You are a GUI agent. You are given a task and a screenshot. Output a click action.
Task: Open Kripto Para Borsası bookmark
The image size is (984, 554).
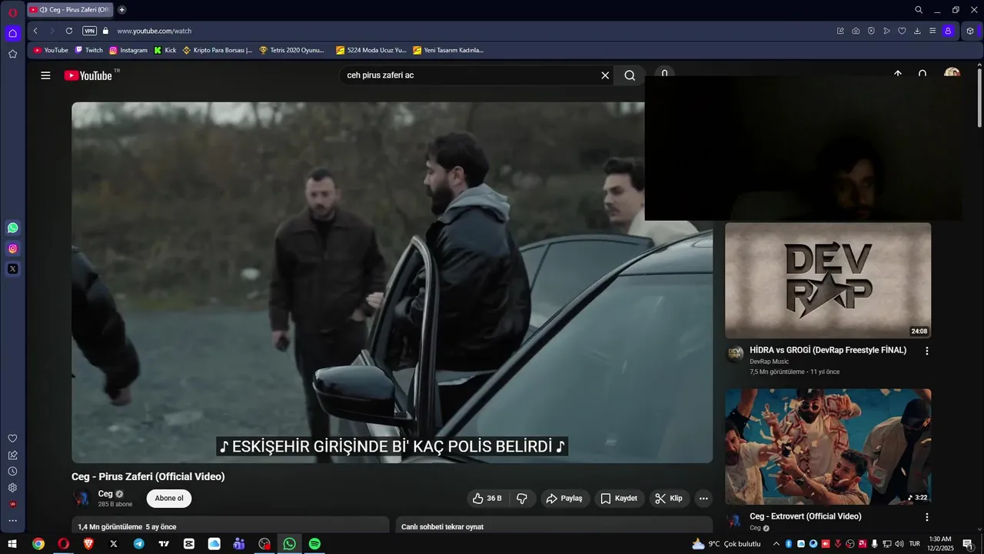click(x=217, y=50)
